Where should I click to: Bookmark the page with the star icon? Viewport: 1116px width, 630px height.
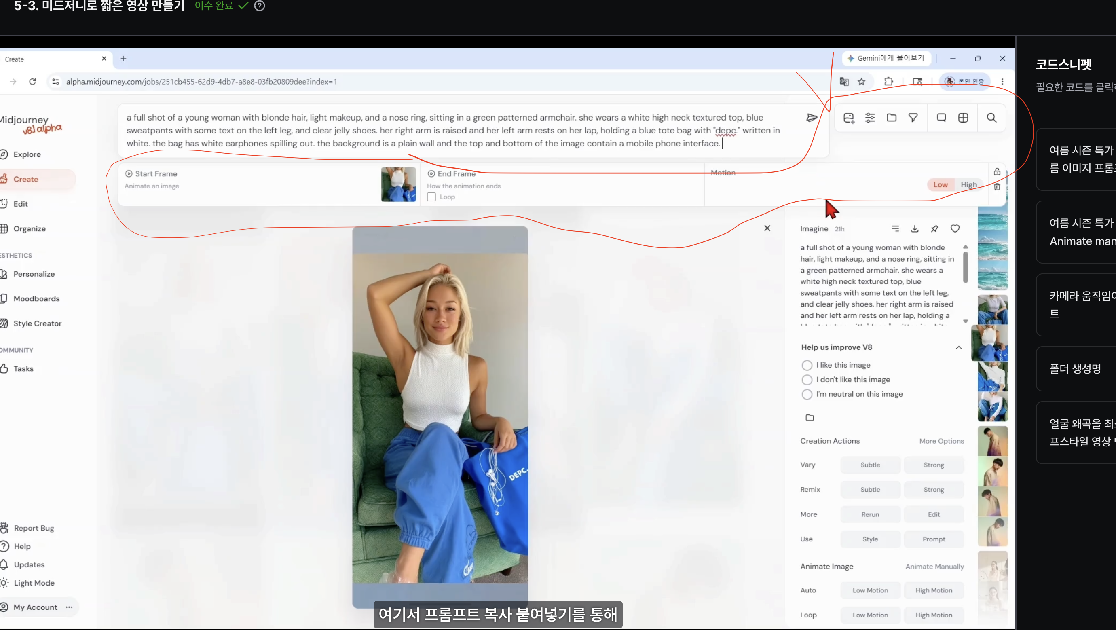(862, 81)
